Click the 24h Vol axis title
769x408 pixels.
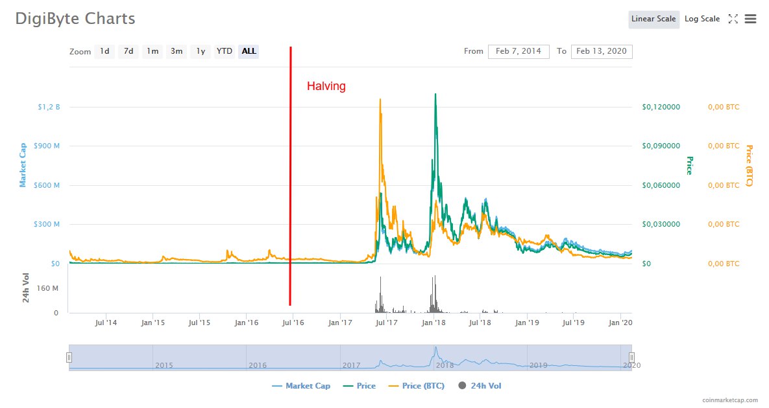pos(26,288)
